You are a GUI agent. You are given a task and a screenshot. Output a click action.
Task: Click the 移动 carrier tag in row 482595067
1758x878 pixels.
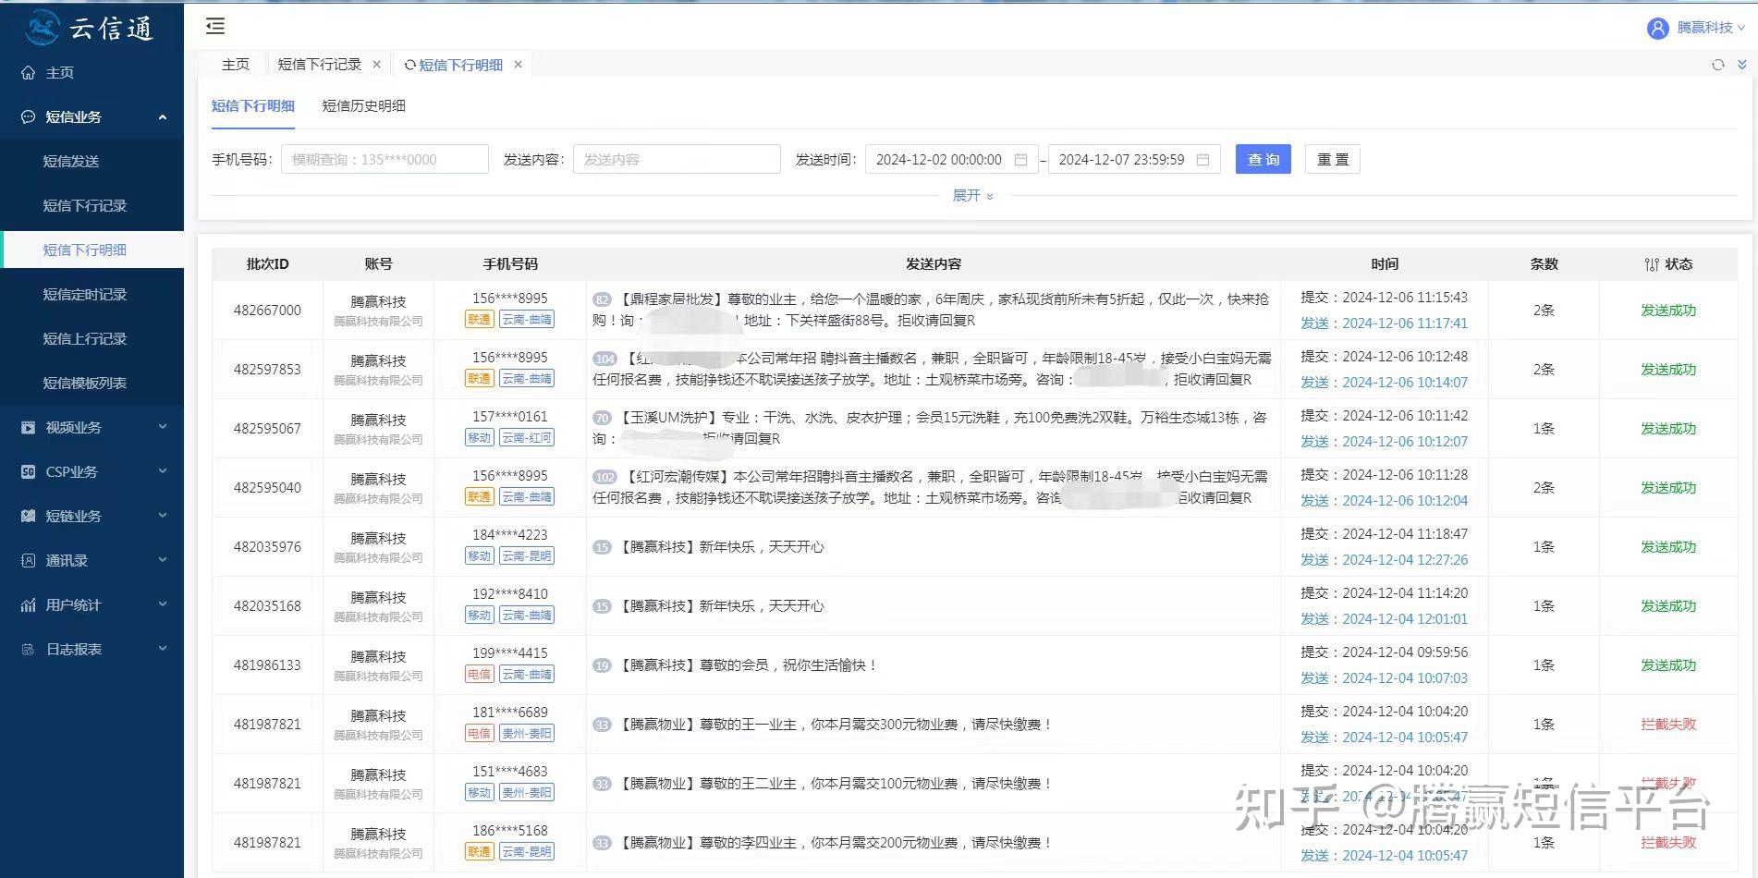coord(479,438)
